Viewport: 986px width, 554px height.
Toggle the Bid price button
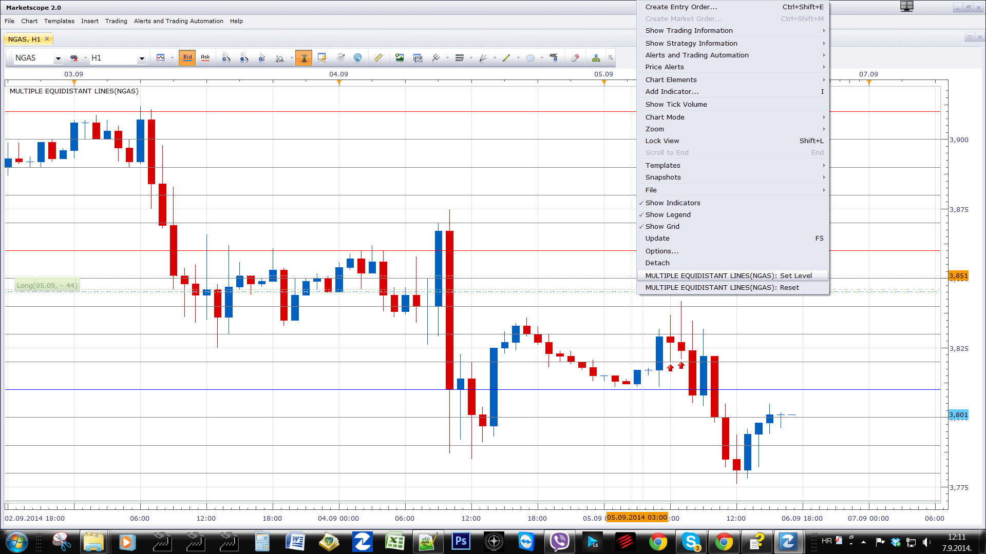click(187, 58)
